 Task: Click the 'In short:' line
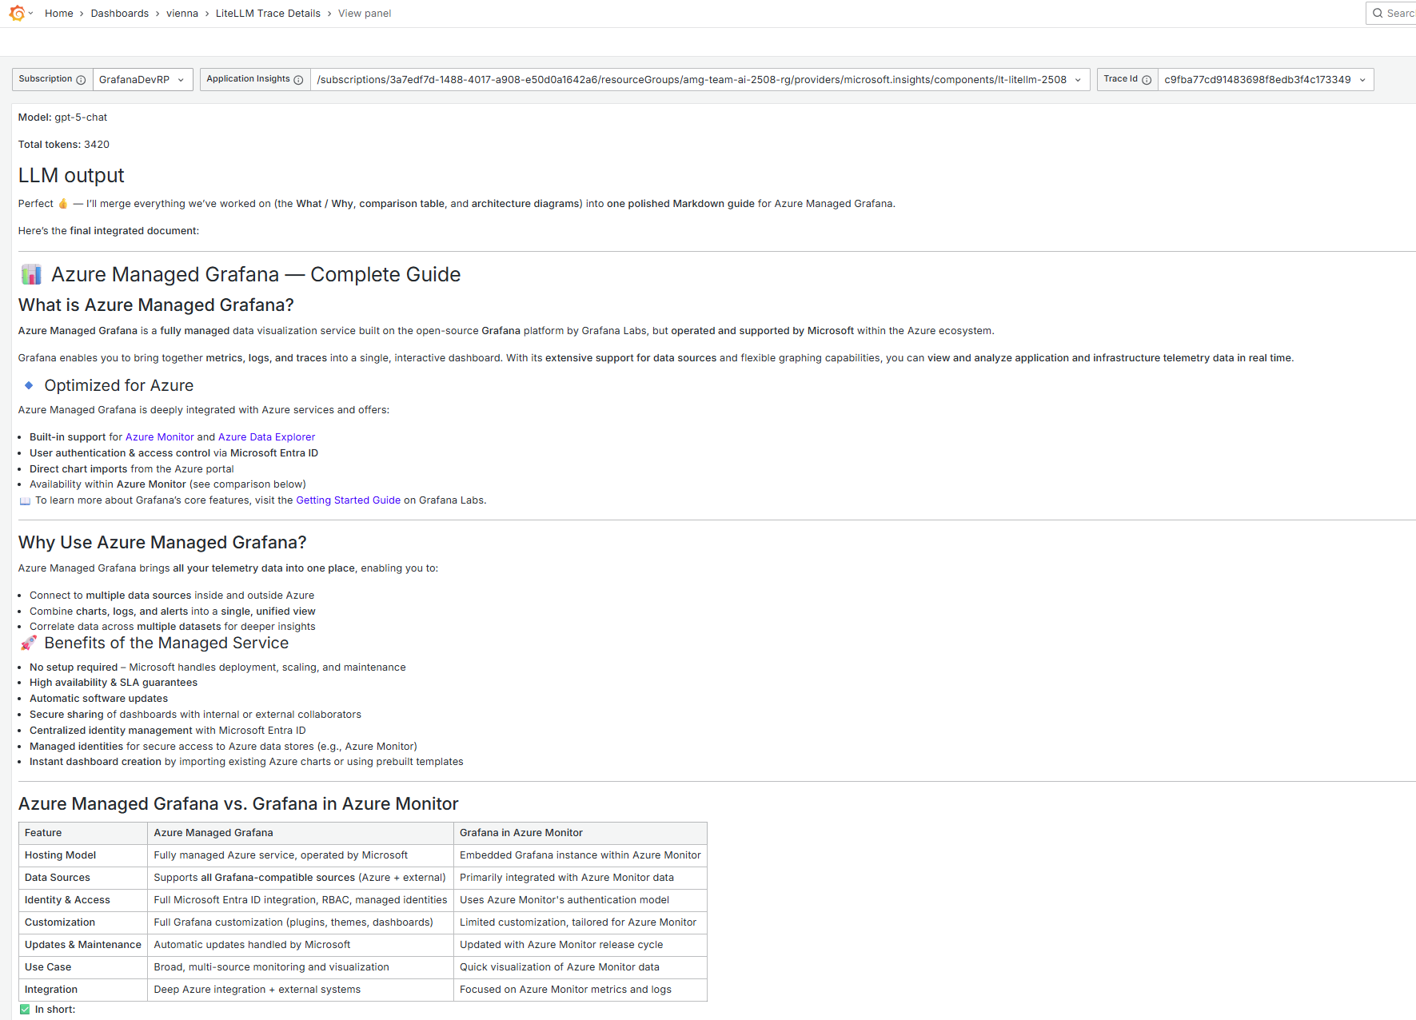(x=55, y=1010)
